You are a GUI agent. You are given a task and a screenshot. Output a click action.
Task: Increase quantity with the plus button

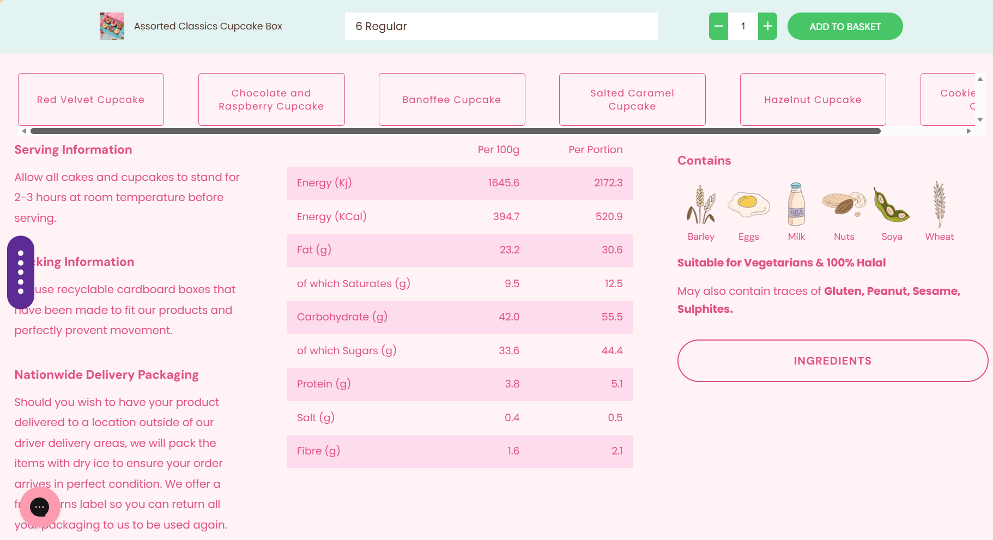[767, 26]
